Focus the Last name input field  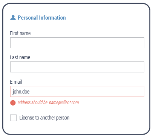pos(77,67)
